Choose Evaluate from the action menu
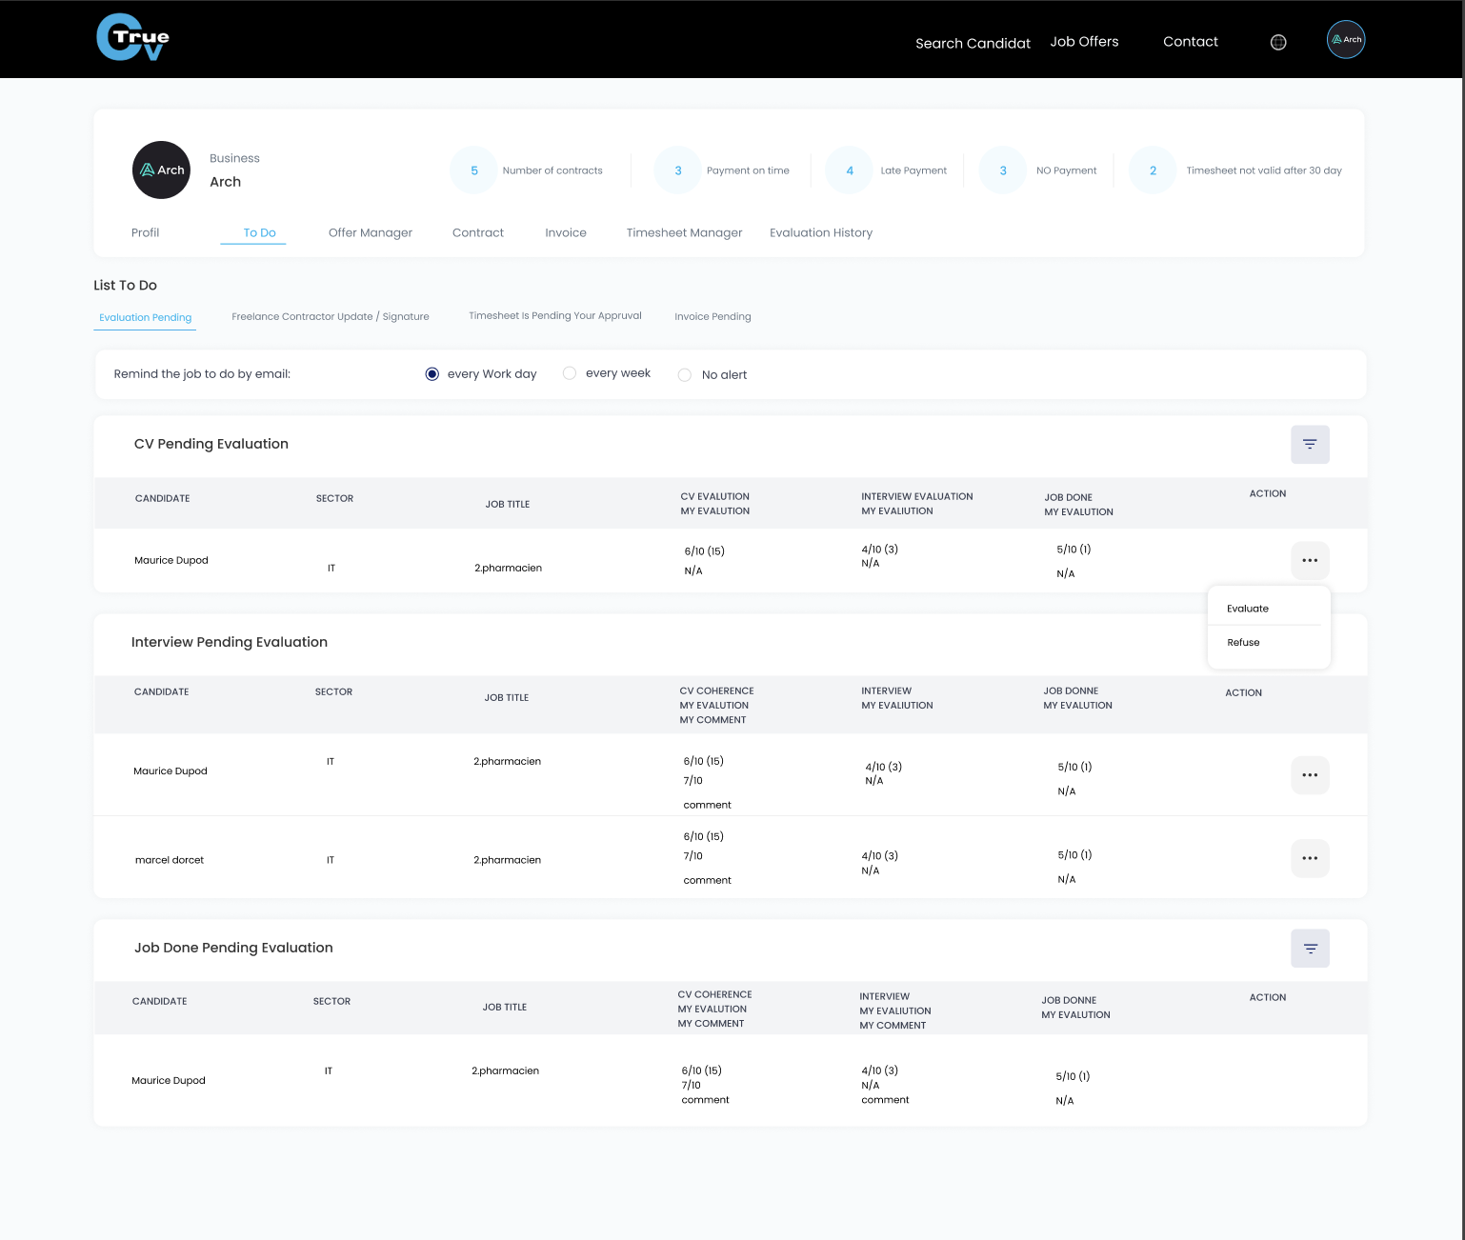1465x1240 pixels. (x=1248, y=609)
